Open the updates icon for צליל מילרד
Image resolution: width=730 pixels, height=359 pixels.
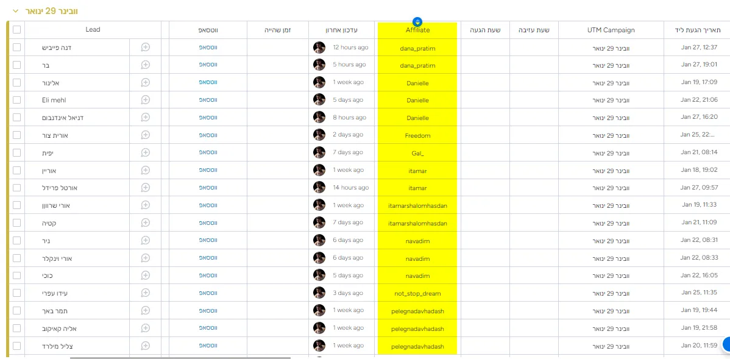point(145,346)
